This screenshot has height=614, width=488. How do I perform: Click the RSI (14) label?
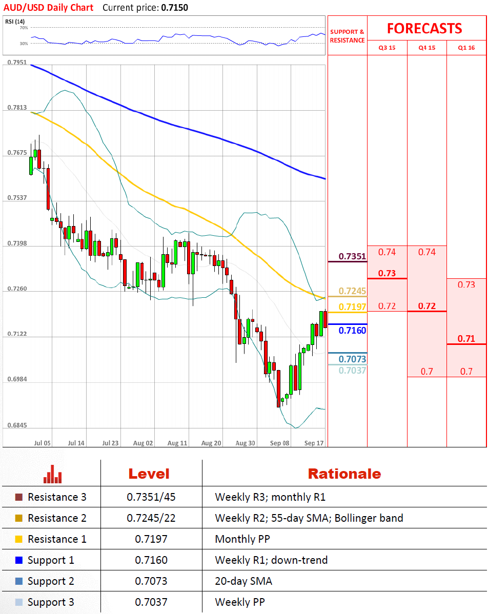click(x=15, y=22)
